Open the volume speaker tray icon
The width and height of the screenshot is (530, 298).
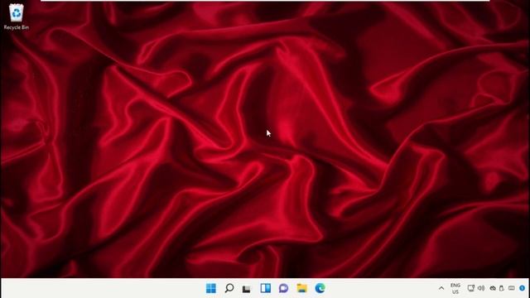(x=481, y=288)
